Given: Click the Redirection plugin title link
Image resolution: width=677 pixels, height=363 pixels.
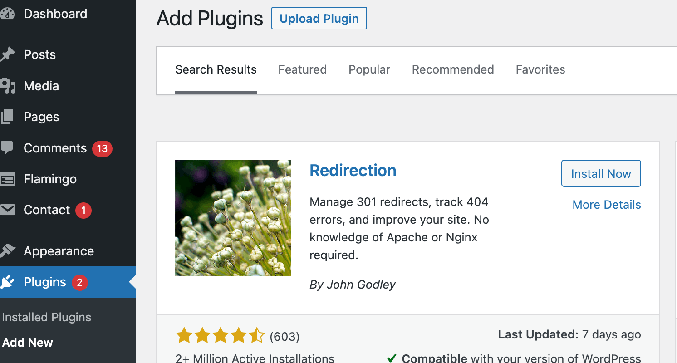Looking at the screenshot, I should (353, 171).
